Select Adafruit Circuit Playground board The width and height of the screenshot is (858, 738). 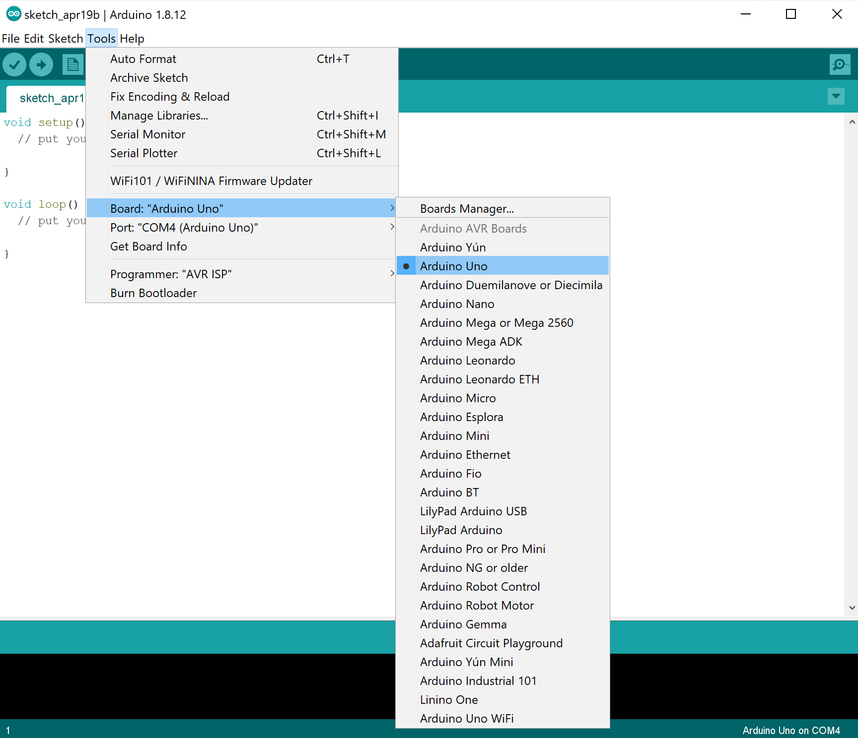tap(502, 643)
